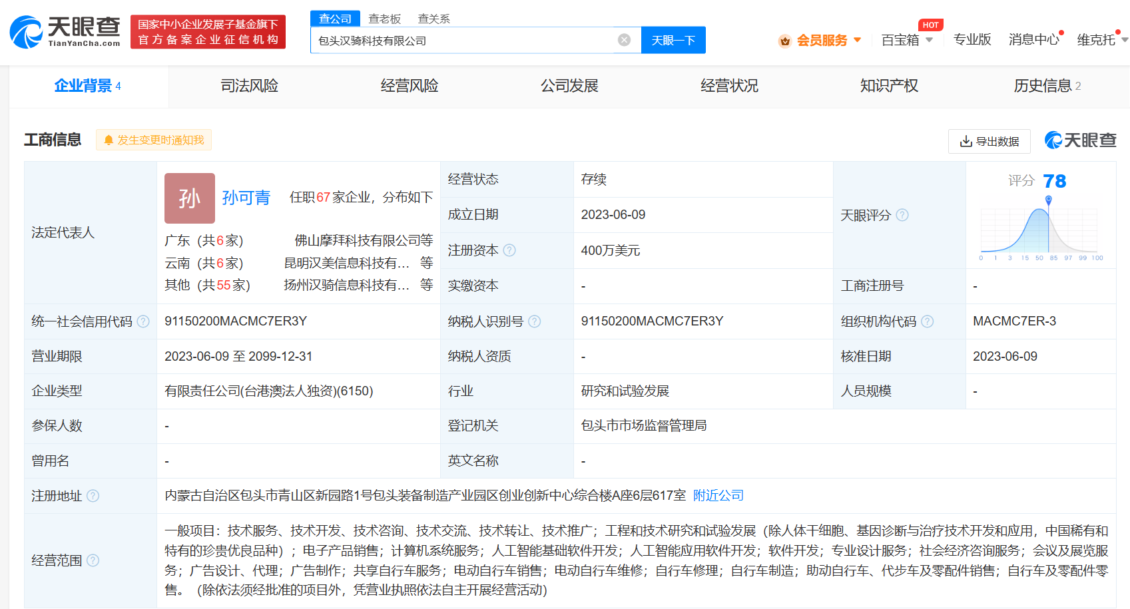Screen dimensions: 1130x609
Task: Click the 67 companies count
Action: coord(324,197)
